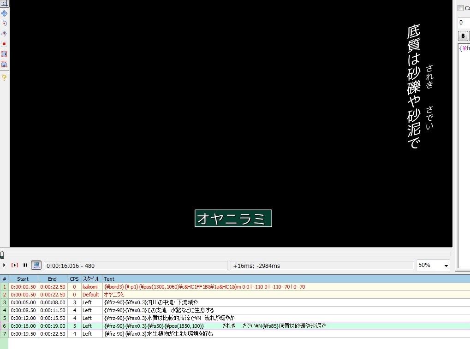Select line その支流 水路などに生息する
Viewport: 470px width, 349px height.
(235, 310)
